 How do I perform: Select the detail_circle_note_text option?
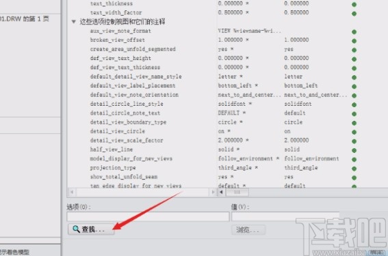(125, 113)
